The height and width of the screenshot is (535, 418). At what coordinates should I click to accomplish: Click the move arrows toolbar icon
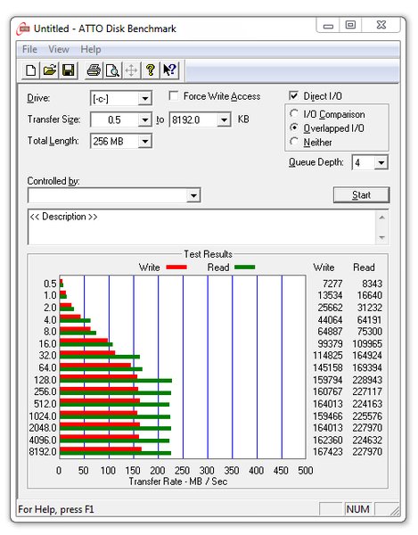pyautogui.click(x=131, y=70)
